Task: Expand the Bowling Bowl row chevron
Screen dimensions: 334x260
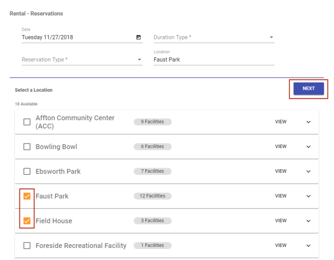Action: click(x=308, y=147)
